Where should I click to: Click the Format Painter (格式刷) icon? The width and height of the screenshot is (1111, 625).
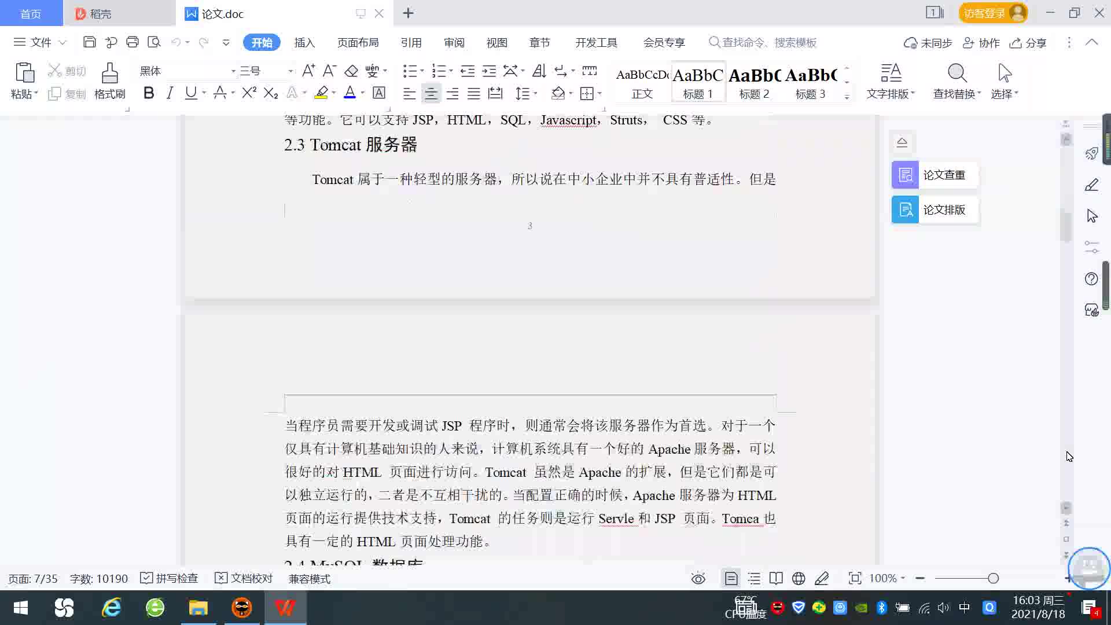(x=109, y=74)
